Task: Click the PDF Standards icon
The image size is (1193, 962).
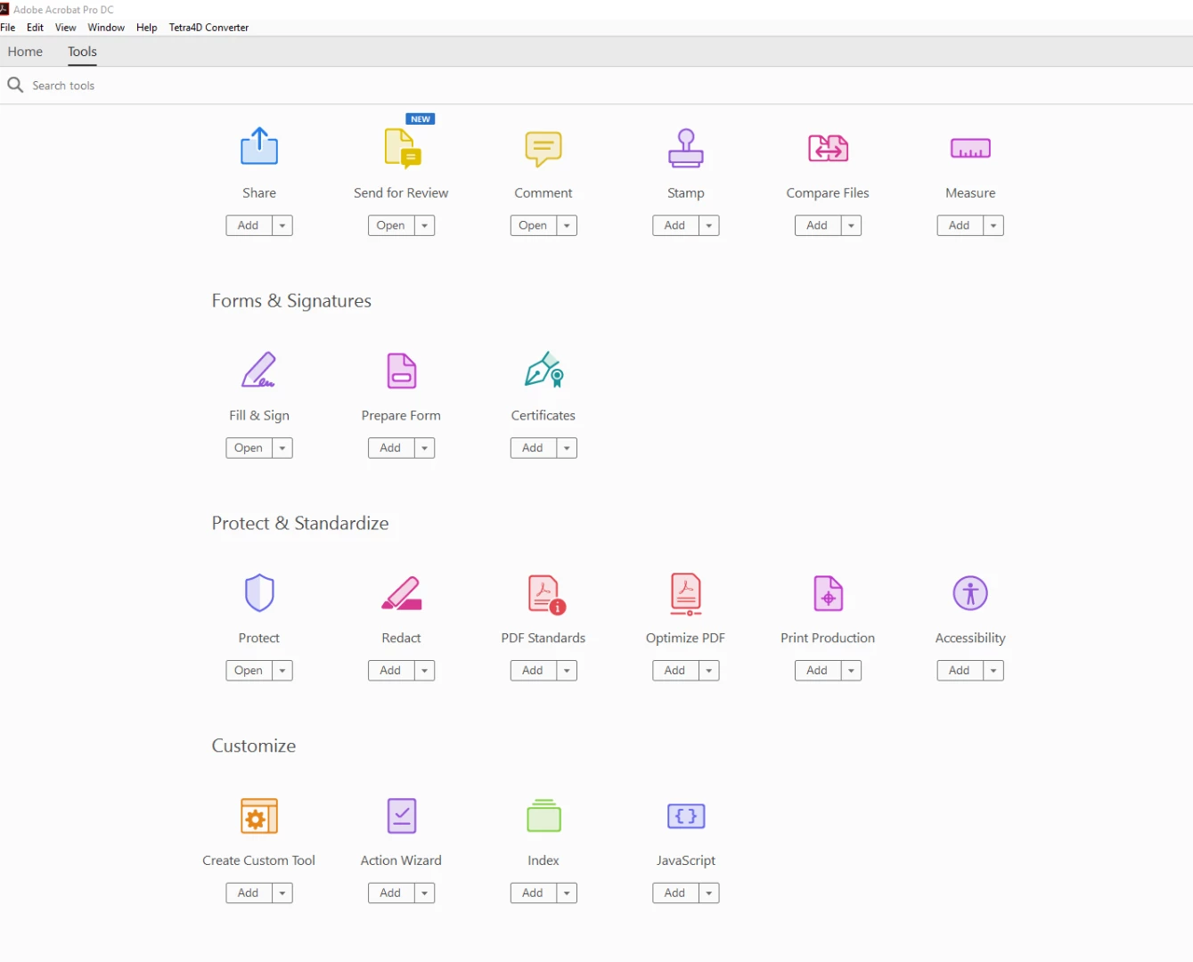Action: click(545, 594)
